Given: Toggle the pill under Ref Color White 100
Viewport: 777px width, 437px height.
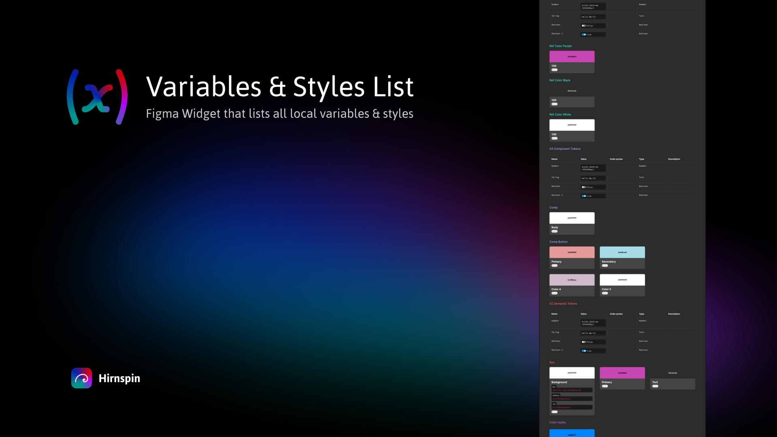Looking at the screenshot, I should [554, 138].
